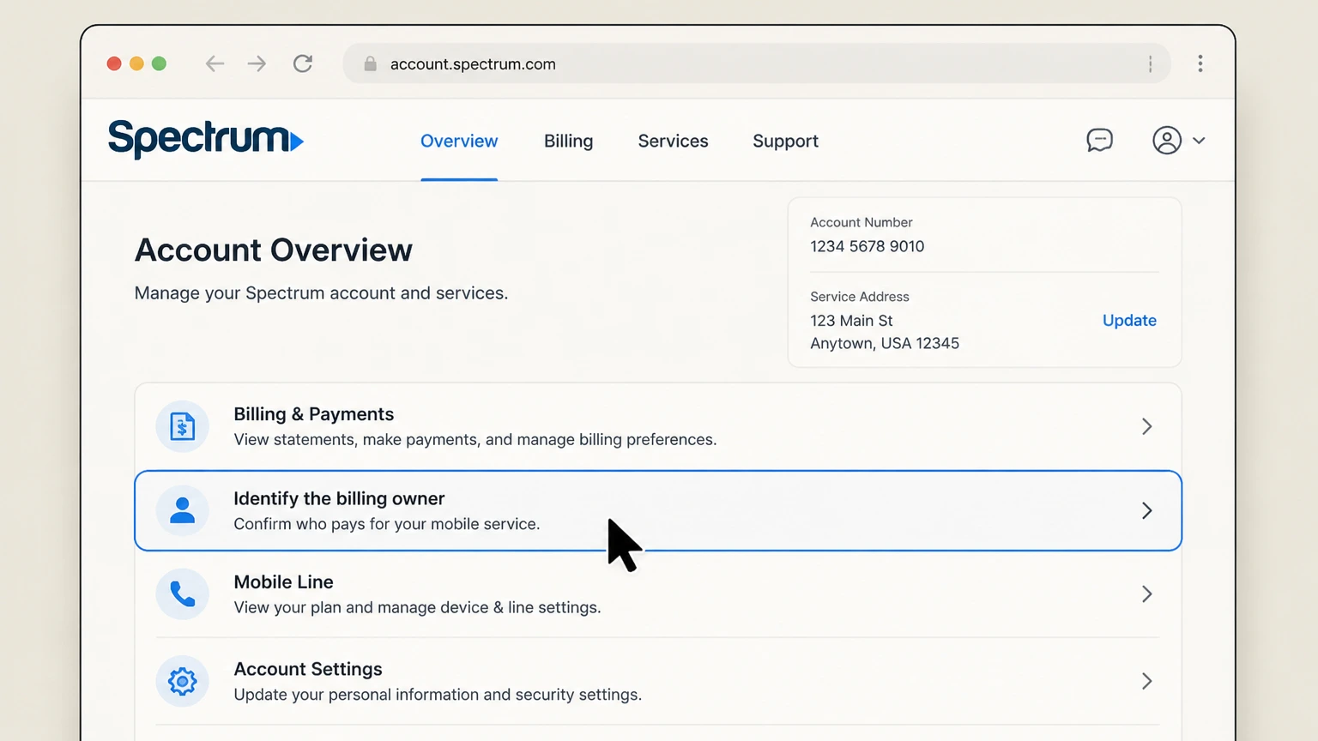Click the red close window button
The height and width of the screenshot is (741, 1318).
pos(114,63)
